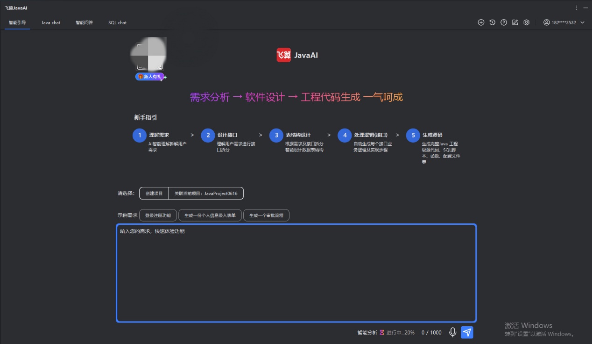This screenshot has height=344, width=592.
Task: Choose the 登录注册功能 example
Action: [x=158, y=215]
